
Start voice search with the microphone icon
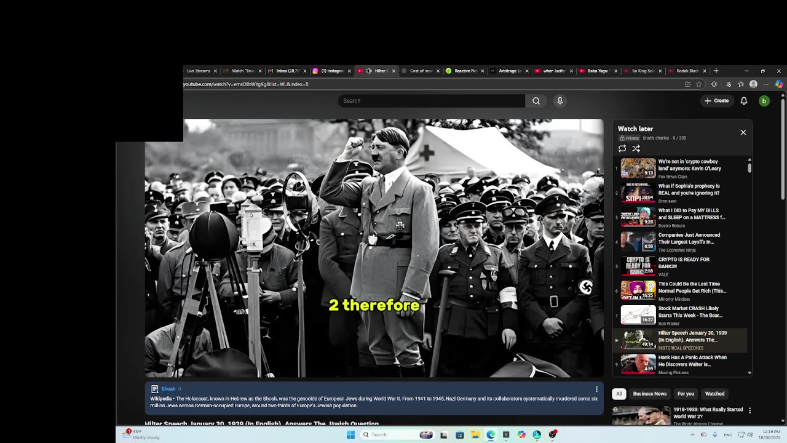click(560, 101)
